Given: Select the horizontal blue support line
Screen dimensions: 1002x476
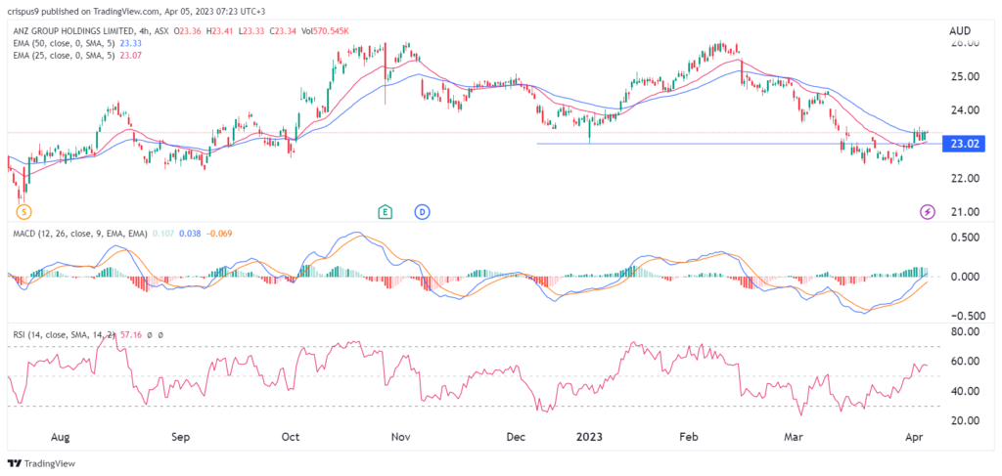Looking at the screenshot, I should click(742, 144).
